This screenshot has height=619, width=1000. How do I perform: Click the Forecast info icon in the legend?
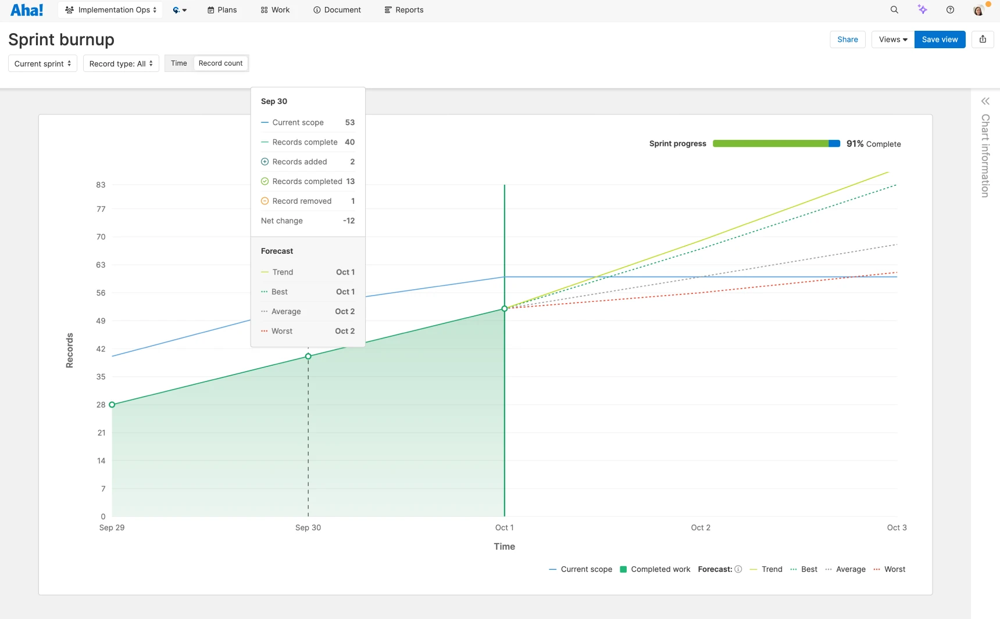tap(738, 570)
